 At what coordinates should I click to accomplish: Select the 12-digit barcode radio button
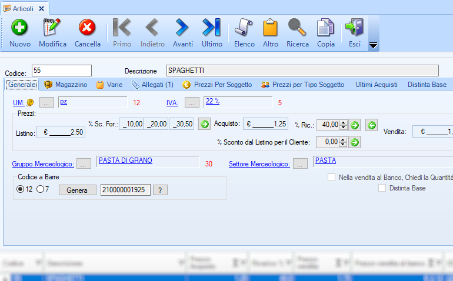click(21, 189)
